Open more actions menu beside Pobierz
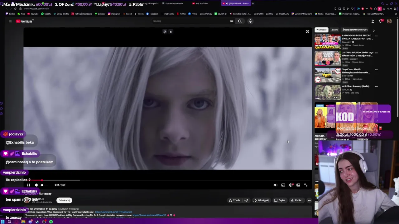Screen dimensions: 399x224 (x=309, y=200)
